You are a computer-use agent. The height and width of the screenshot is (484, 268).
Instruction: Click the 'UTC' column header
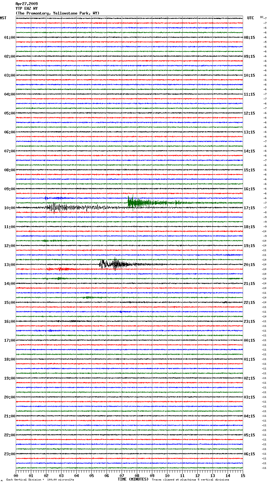[251, 18]
